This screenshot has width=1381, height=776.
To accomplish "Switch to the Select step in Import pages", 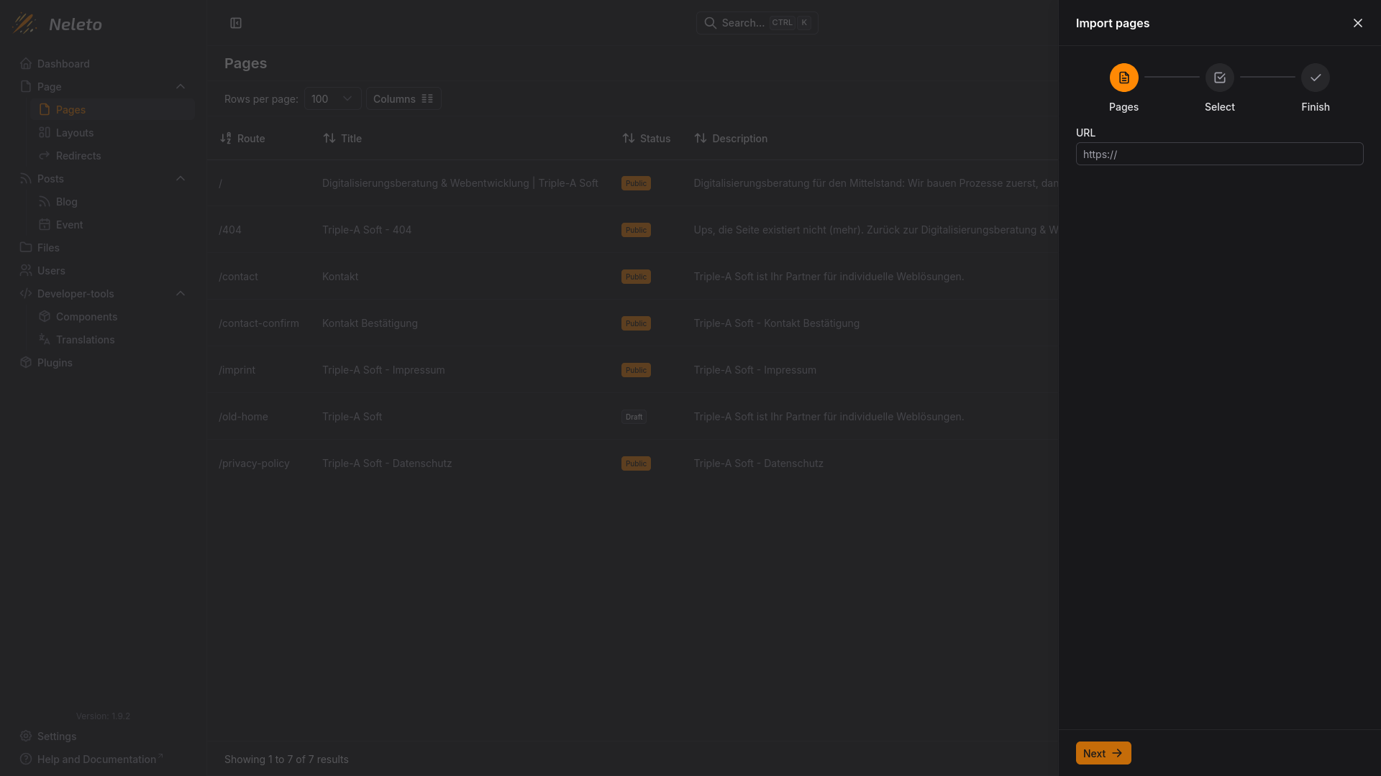I will click(x=1219, y=78).
